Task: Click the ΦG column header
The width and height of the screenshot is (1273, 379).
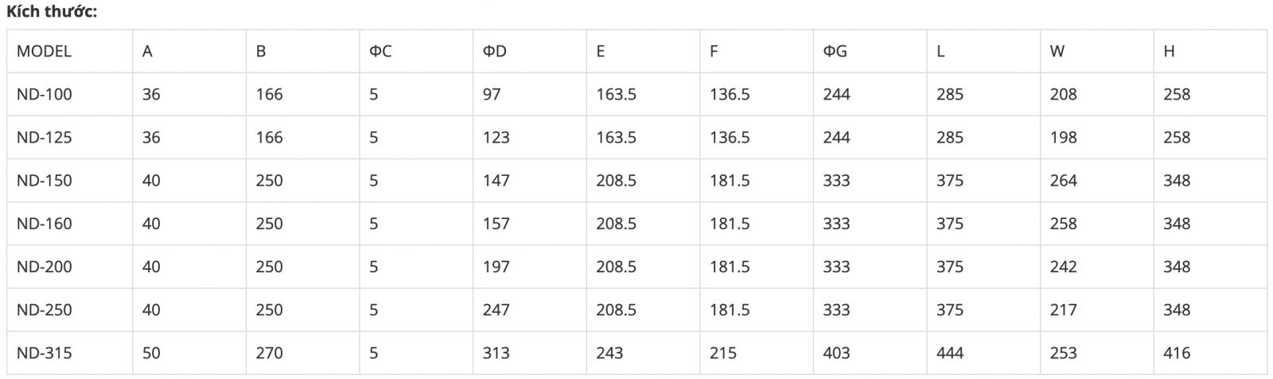Action: tap(835, 51)
